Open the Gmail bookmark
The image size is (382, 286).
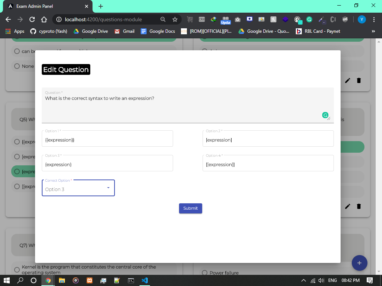pyautogui.click(x=125, y=31)
